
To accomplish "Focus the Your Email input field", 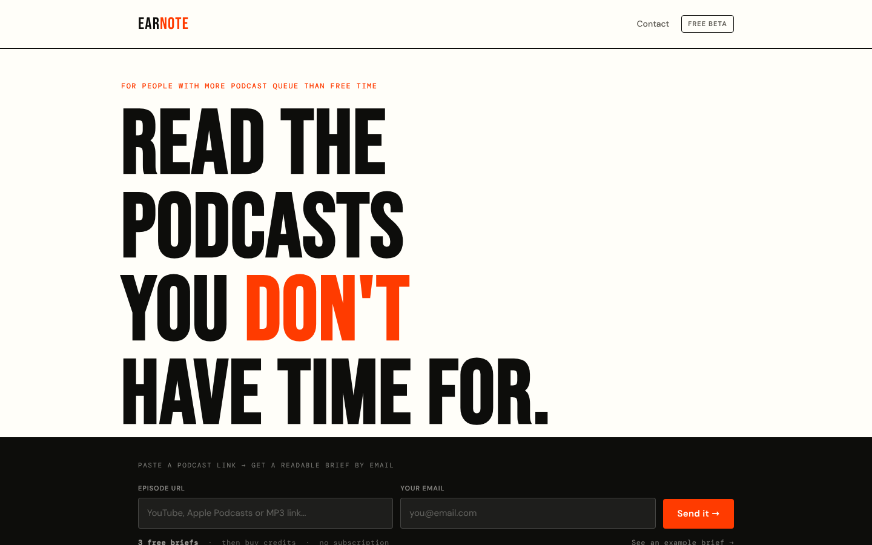I will (x=528, y=513).
